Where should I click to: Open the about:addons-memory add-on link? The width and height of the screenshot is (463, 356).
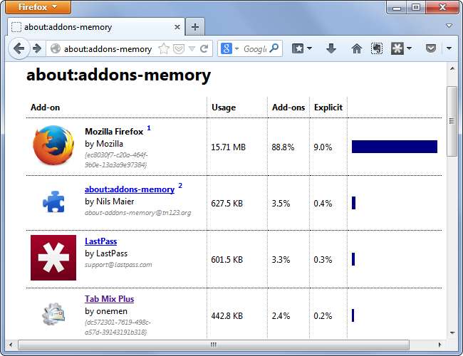130,189
